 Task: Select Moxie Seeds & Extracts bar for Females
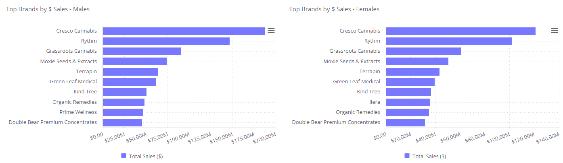(x=417, y=61)
